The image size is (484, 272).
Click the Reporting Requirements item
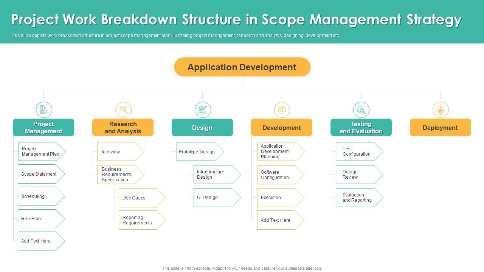click(142, 220)
